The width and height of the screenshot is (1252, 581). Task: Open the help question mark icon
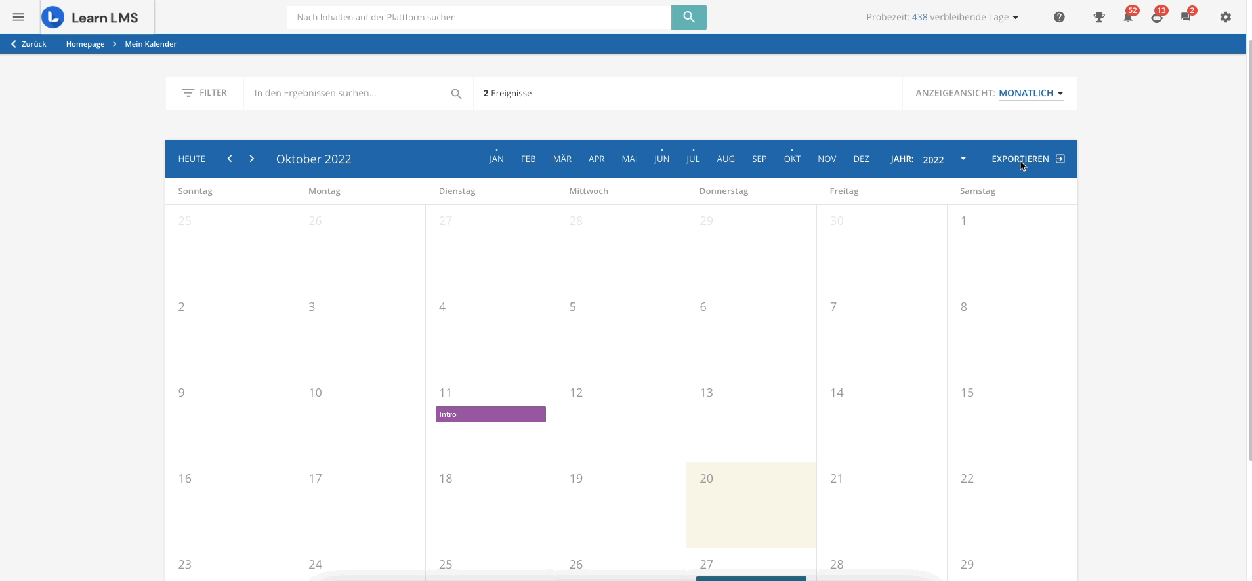click(x=1059, y=18)
